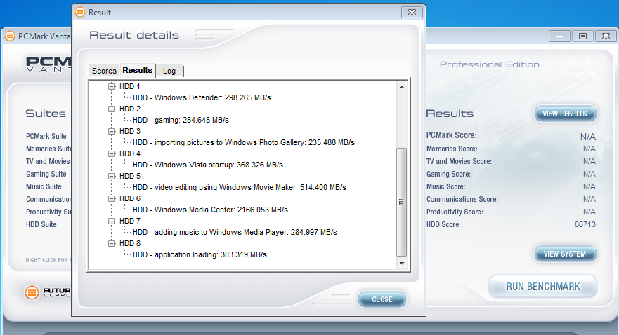Collapse the HDD 2 tree node
Image resolution: width=619 pixels, height=335 pixels.
coord(111,109)
